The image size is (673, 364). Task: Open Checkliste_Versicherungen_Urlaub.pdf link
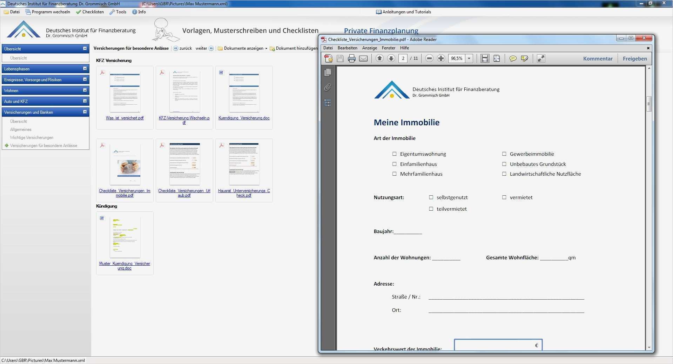[184, 193]
